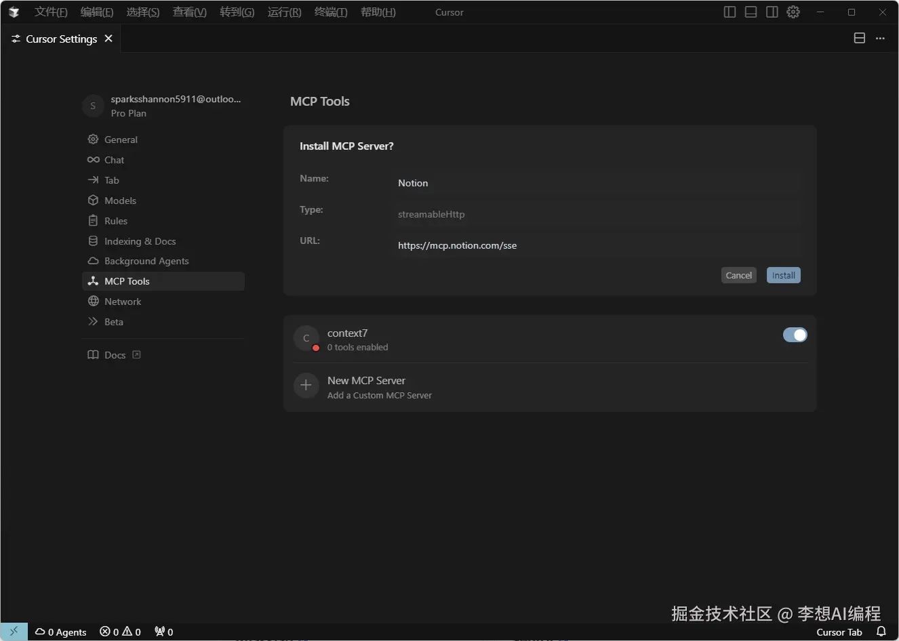Open settings gear in title bar
This screenshot has width=899, height=641.
coord(793,12)
